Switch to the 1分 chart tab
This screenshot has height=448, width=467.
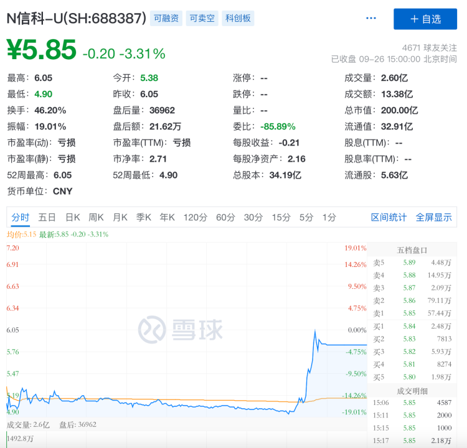[329, 217]
